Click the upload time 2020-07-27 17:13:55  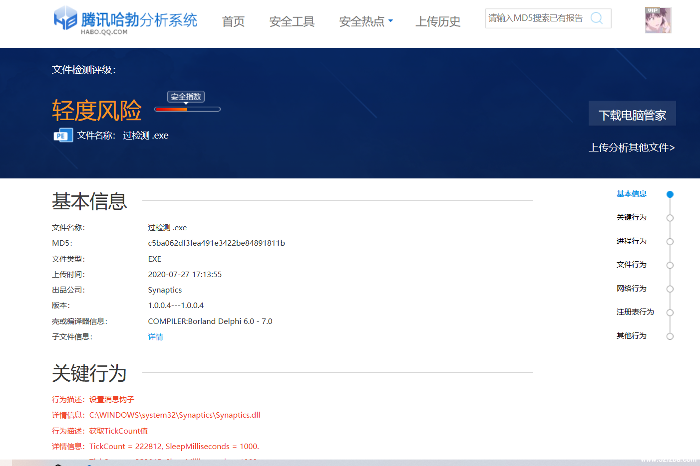[x=185, y=275]
